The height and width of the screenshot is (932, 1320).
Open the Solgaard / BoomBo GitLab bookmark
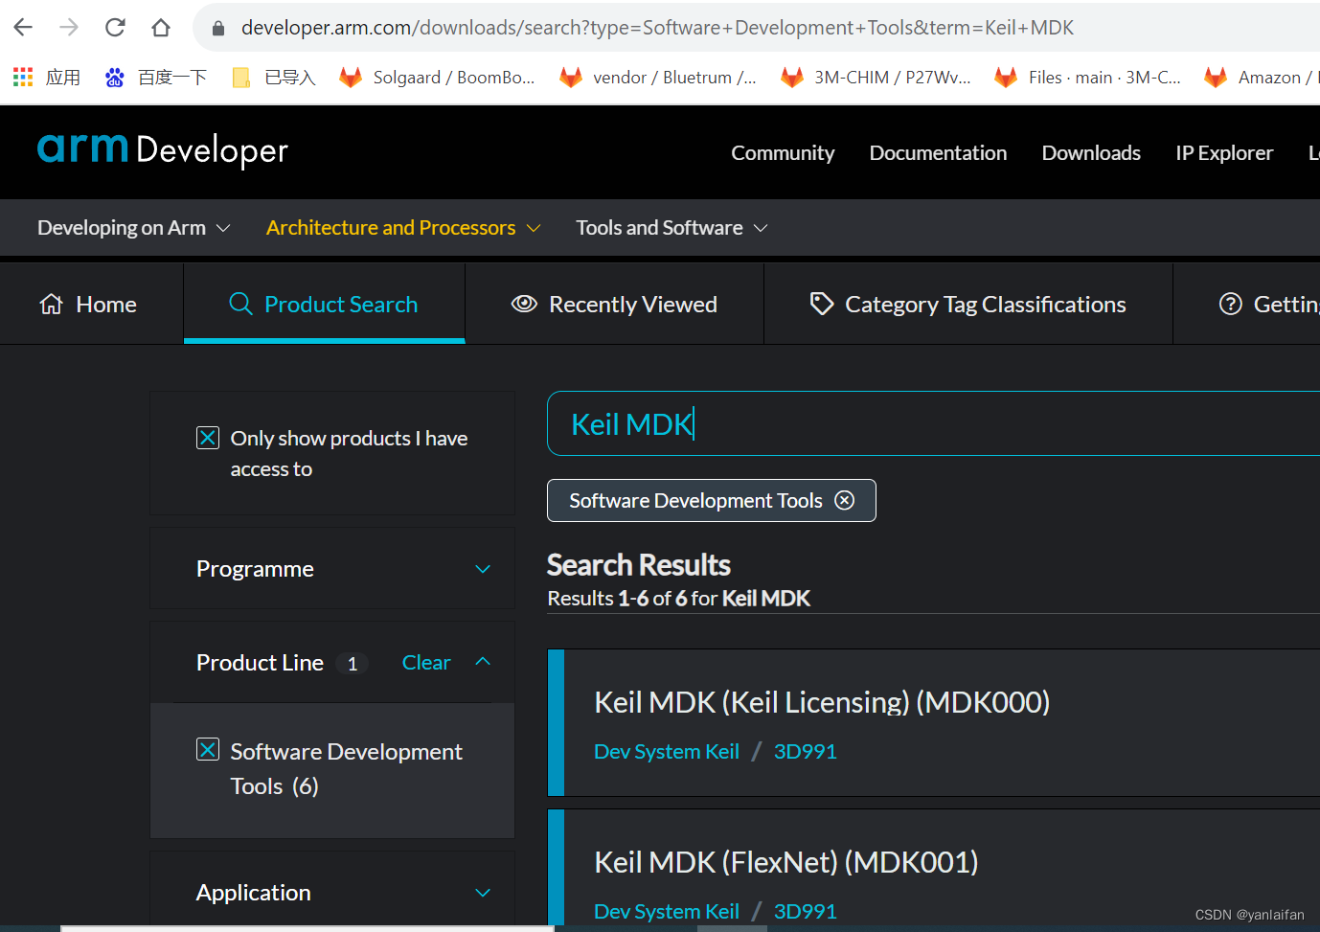click(438, 78)
